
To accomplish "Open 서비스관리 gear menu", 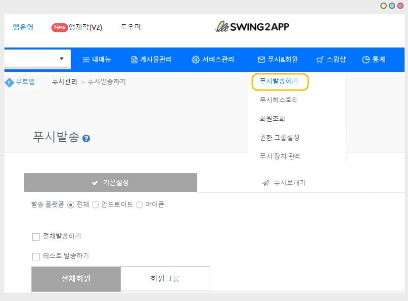I will pyautogui.click(x=213, y=59).
